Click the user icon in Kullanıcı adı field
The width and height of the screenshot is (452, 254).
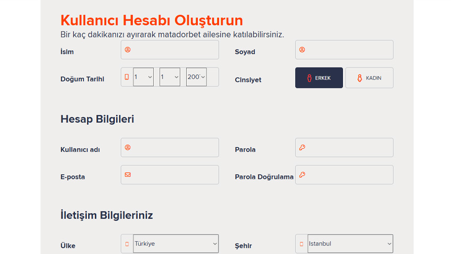pos(128,147)
